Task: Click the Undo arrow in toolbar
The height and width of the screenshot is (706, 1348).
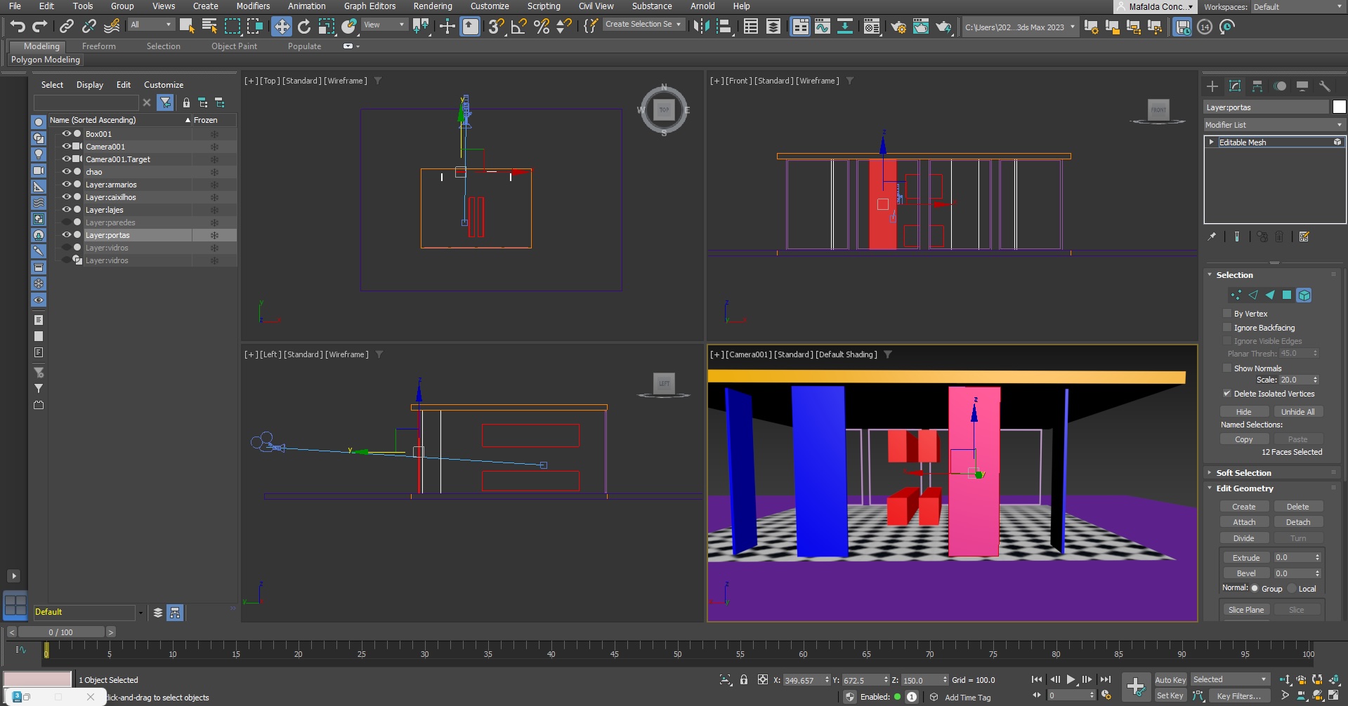Action: click(18, 27)
